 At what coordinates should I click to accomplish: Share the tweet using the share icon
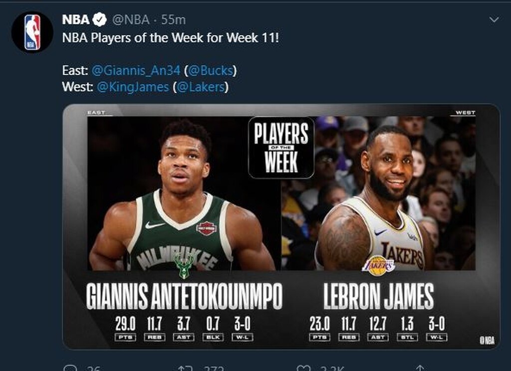pos(420,369)
